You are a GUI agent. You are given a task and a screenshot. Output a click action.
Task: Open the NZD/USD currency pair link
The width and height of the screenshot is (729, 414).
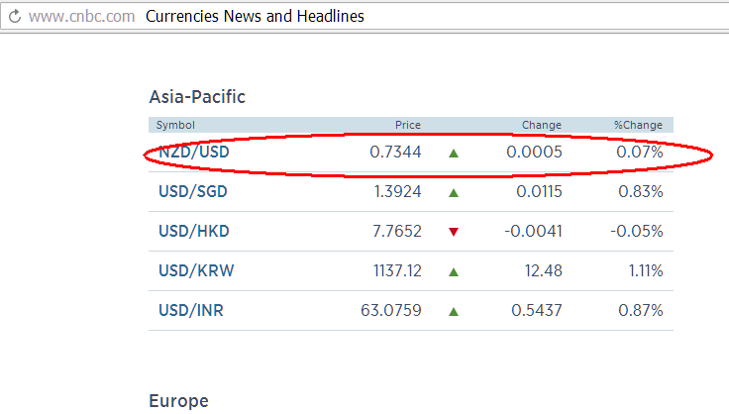click(x=196, y=153)
